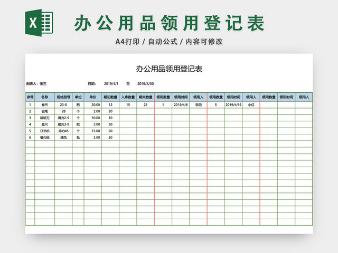The width and height of the screenshot is (338, 253).
Task: Click the 单价 column header
Action: pos(93,97)
